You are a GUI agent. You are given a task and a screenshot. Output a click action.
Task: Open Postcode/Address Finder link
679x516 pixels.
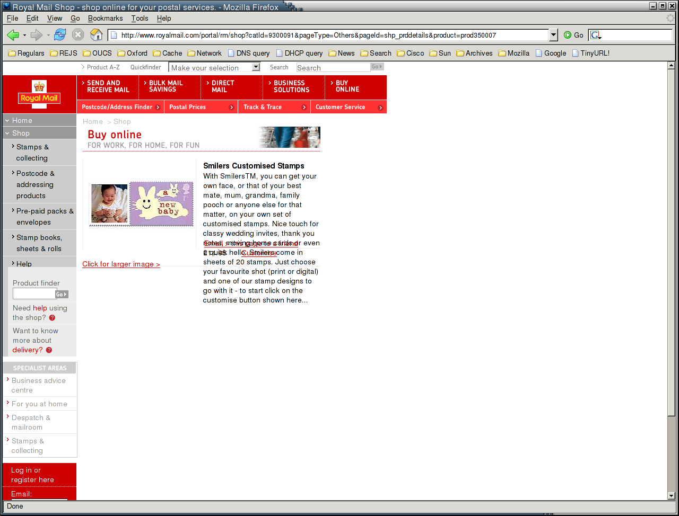pos(120,107)
